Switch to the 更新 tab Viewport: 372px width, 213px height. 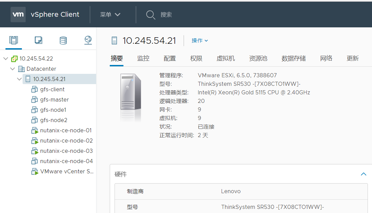tap(353, 58)
